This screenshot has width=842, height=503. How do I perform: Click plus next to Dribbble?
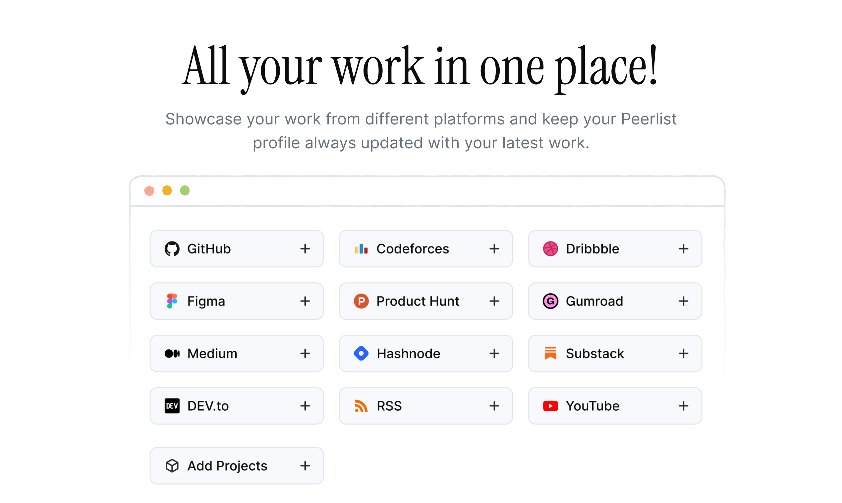pyautogui.click(x=684, y=249)
